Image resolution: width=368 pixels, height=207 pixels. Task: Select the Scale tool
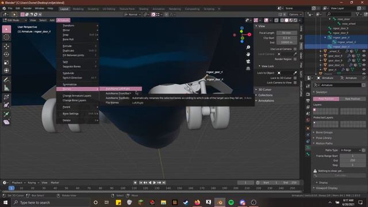click(6, 63)
